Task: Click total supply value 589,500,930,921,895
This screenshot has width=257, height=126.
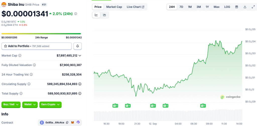Action: coord(62,94)
